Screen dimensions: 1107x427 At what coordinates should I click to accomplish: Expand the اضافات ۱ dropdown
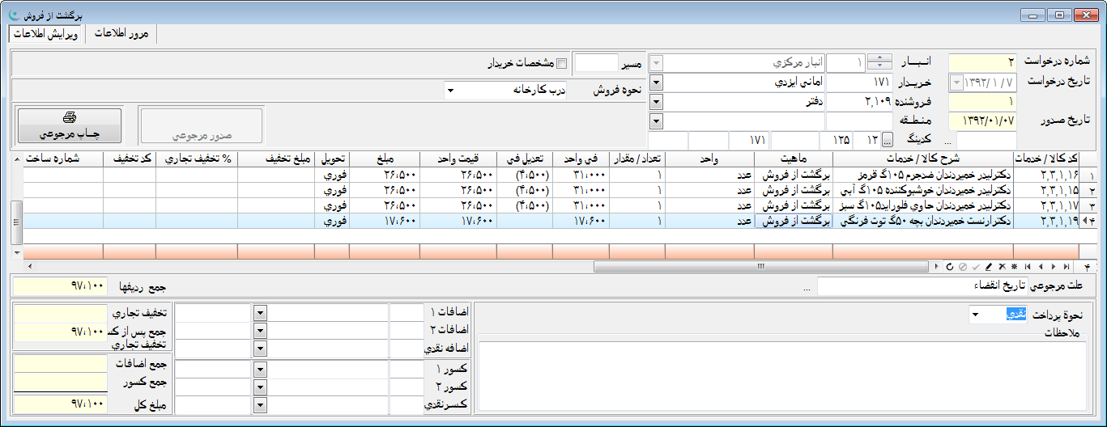coord(260,313)
